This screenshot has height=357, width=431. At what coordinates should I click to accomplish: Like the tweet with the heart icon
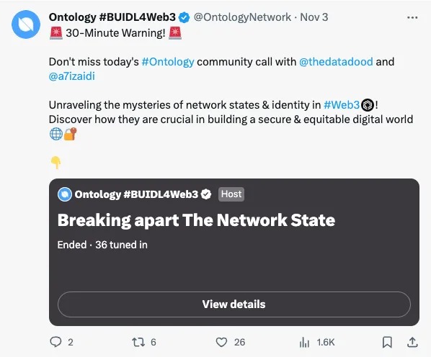(221, 342)
